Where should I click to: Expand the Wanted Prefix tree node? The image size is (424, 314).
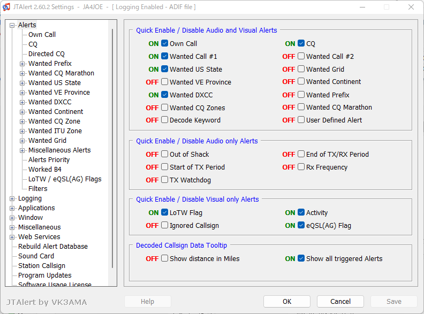[22, 64]
